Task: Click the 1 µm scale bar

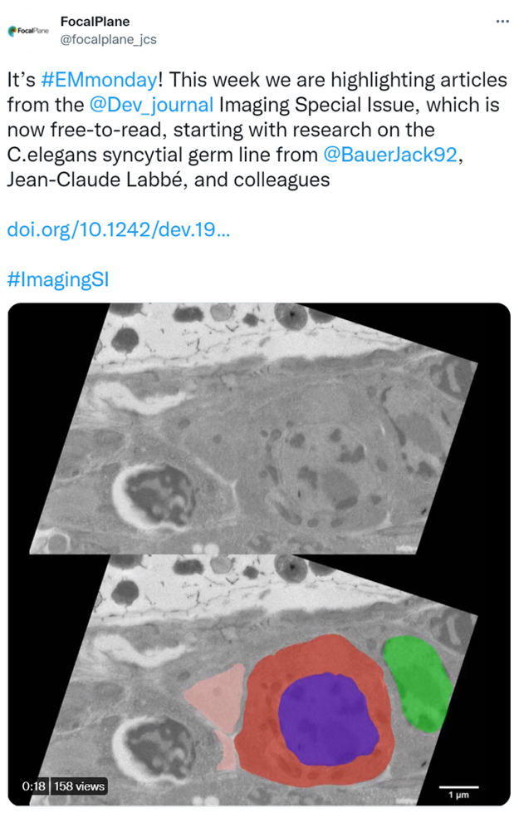Action: coord(459,791)
